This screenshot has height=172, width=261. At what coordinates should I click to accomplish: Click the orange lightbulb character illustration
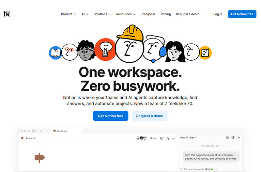pyautogui.click(x=105, y=49)
